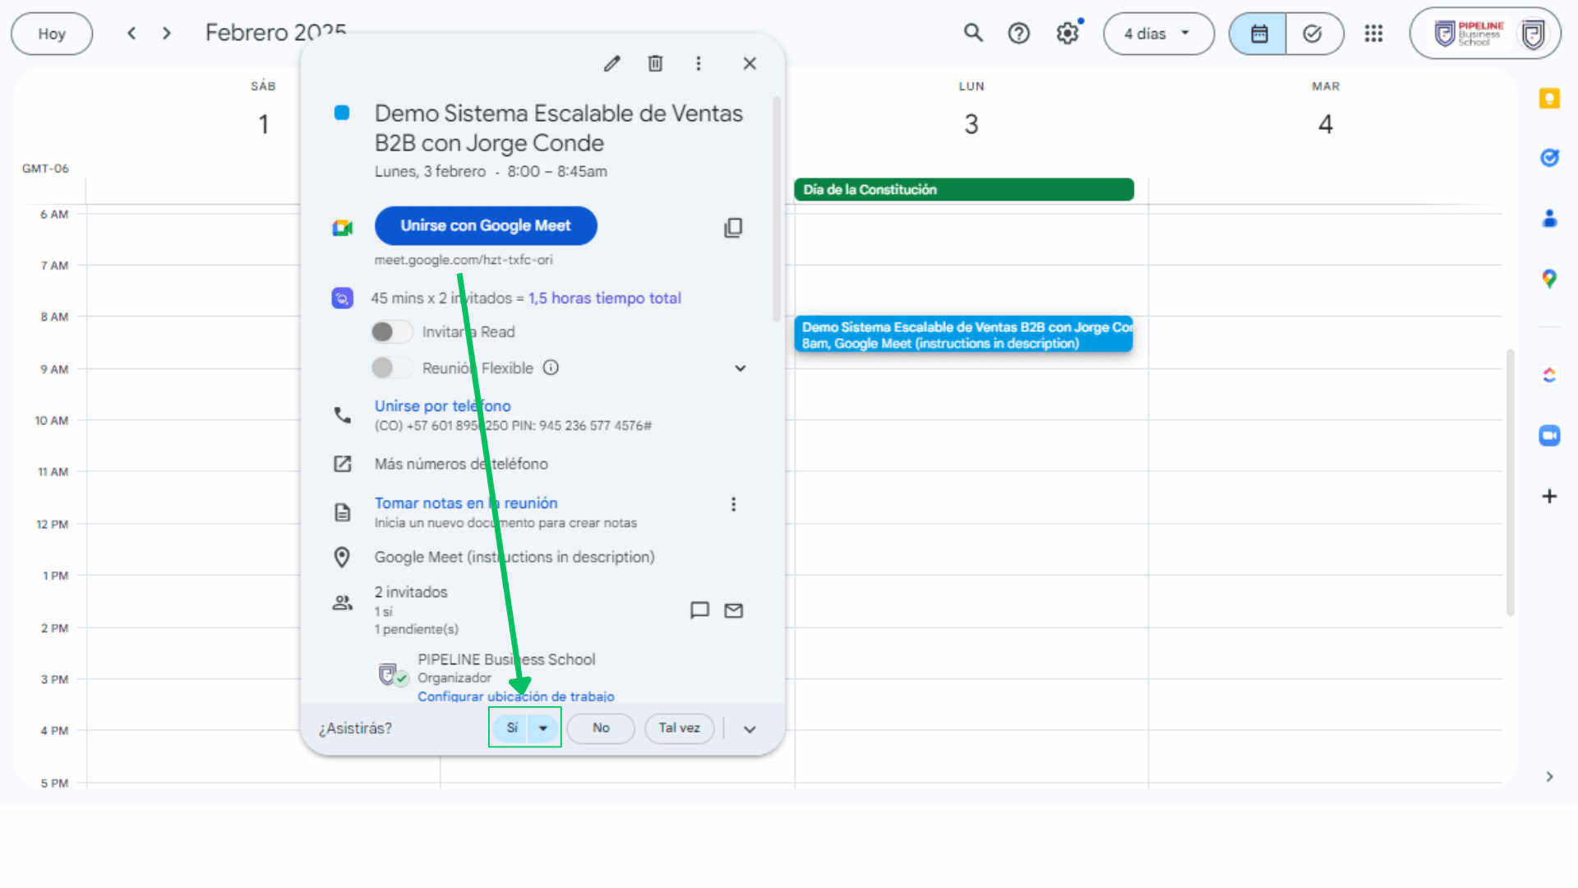Respond Tal vez to the invitation

(679, 728)
